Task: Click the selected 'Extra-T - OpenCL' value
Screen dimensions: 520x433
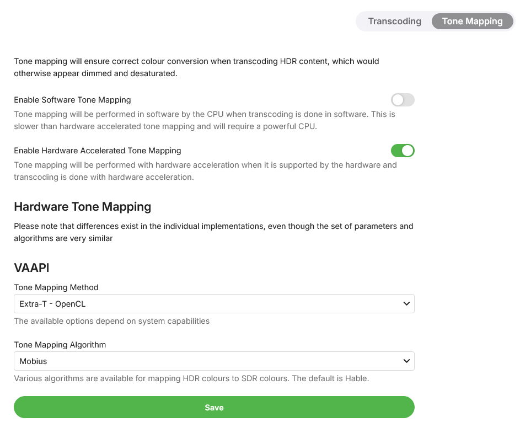Action: click(52, 303)
